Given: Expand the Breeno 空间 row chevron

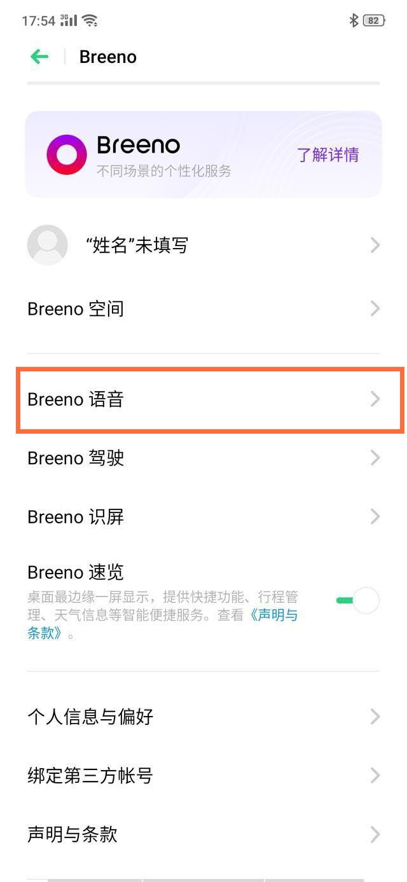Looking at the screenshot, I should (375, 309).
